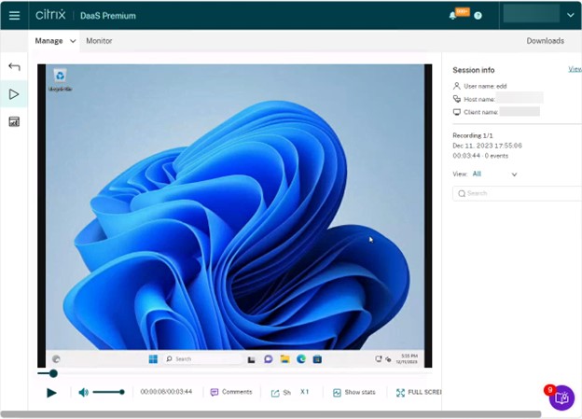The height and width of the screenshot is (419, 582).
Task: Open the Downloads link
Action: 546,41
